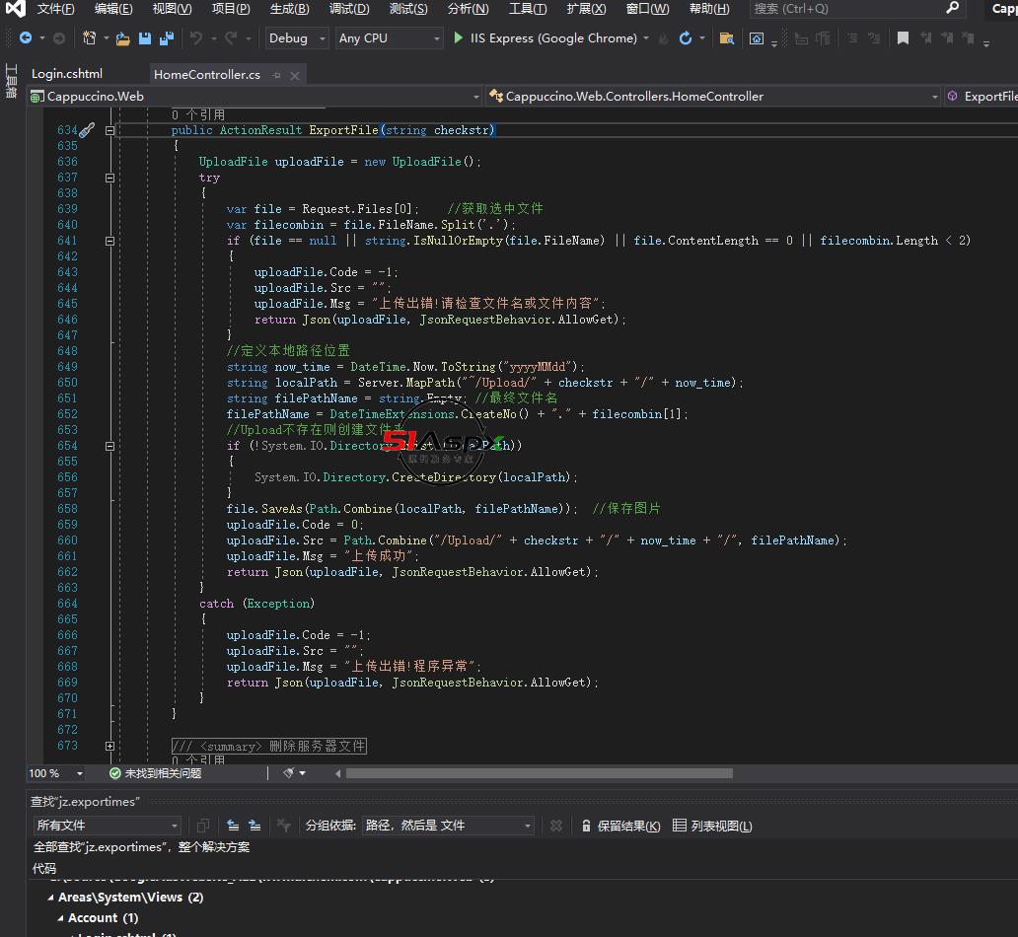1018x937 pixels.
Task: Toggle List View in find results
Action: tap(712, 826)
